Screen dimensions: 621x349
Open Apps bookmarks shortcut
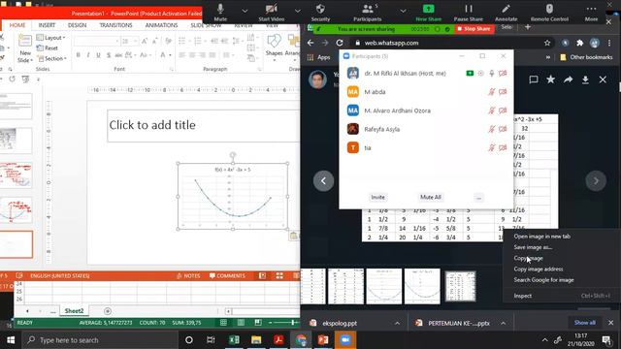point(319,57)
